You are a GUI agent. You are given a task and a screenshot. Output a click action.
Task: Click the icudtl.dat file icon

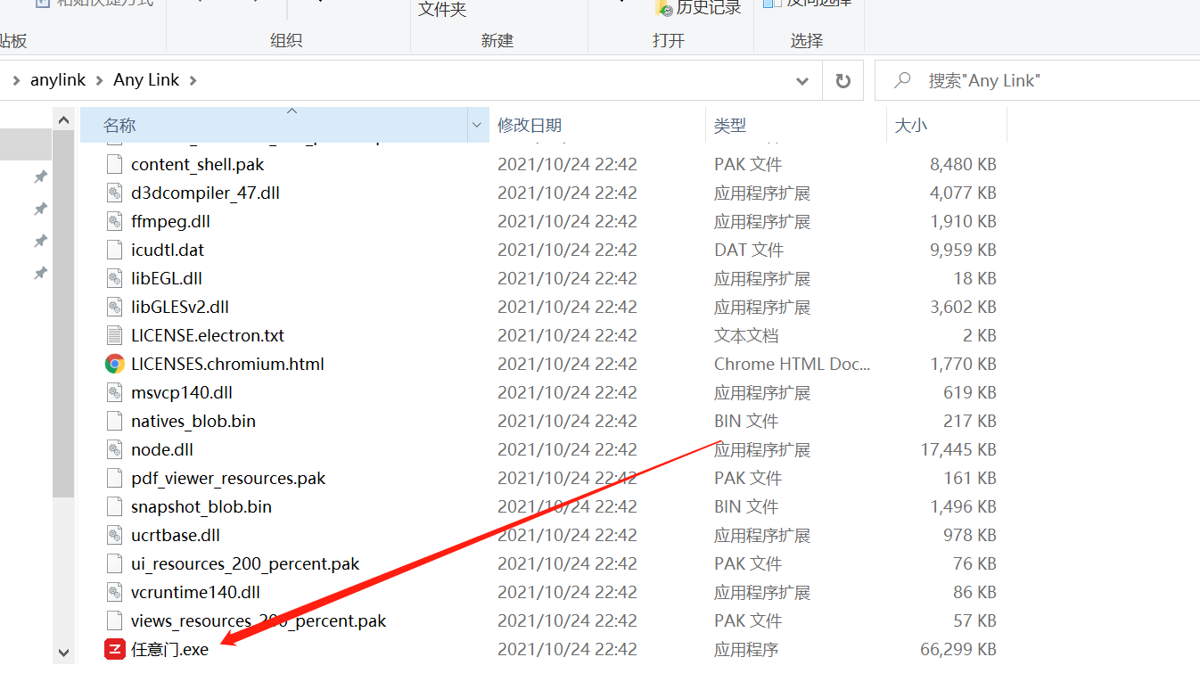click(x=114, y=250)
